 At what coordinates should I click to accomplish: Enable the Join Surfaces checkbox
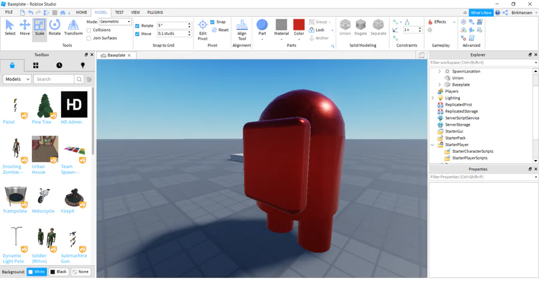[x=89, y=38]
